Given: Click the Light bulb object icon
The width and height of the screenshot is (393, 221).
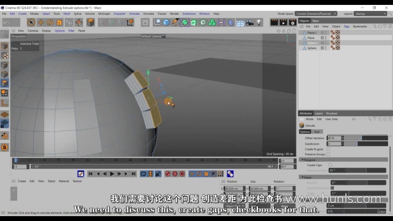Looking at the screenshot, I should 259,23.
